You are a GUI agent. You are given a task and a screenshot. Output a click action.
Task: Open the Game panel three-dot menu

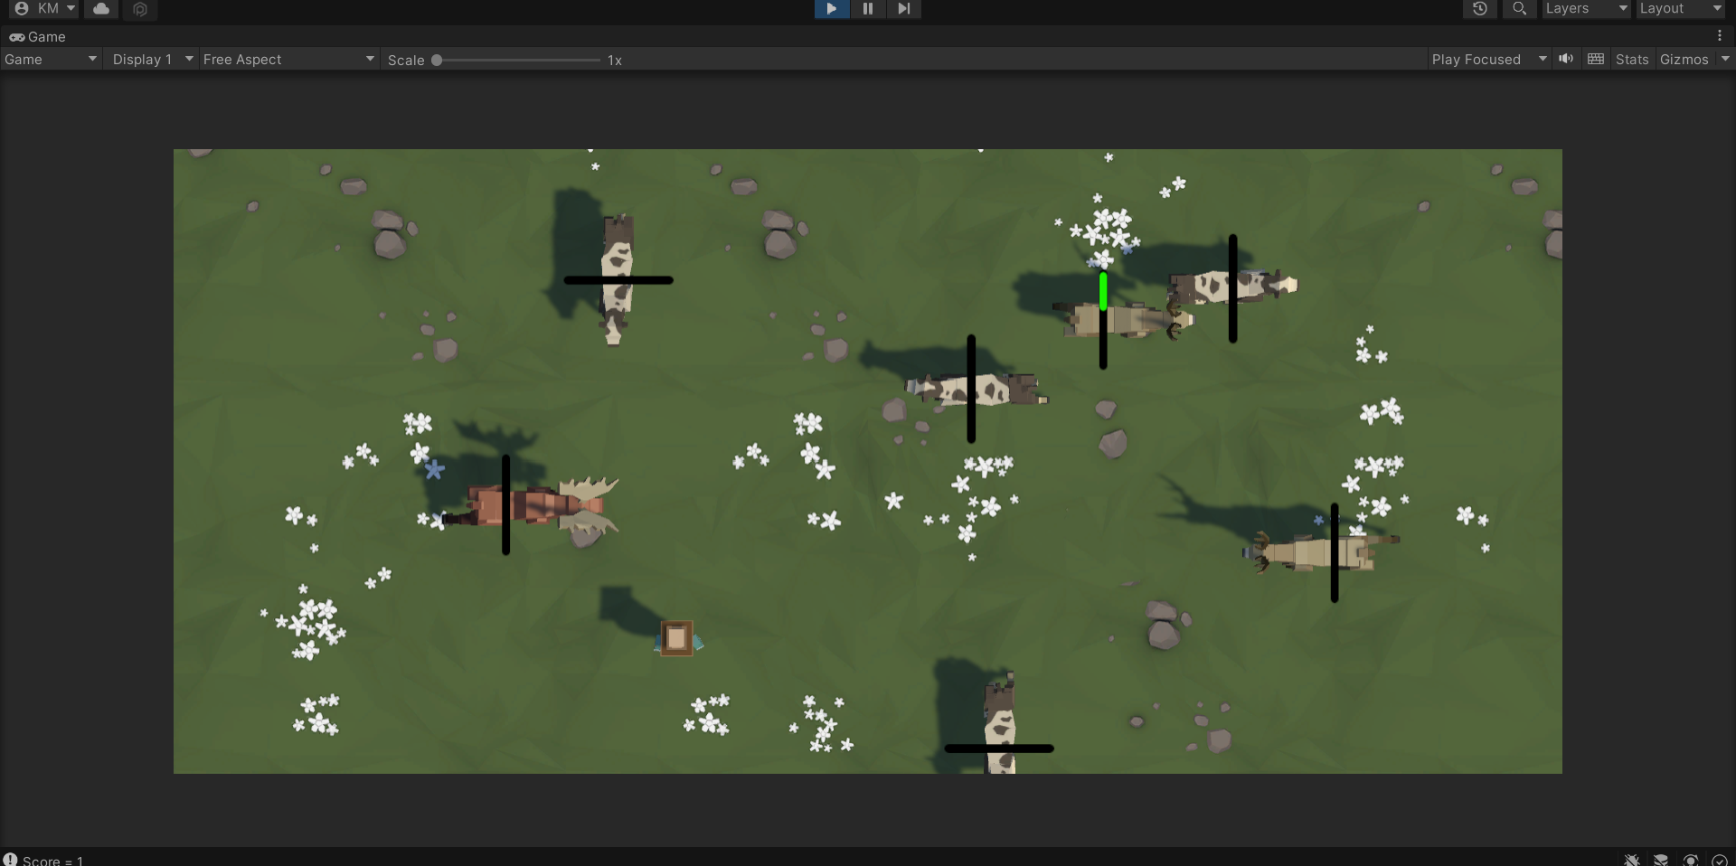point(1720,36)
